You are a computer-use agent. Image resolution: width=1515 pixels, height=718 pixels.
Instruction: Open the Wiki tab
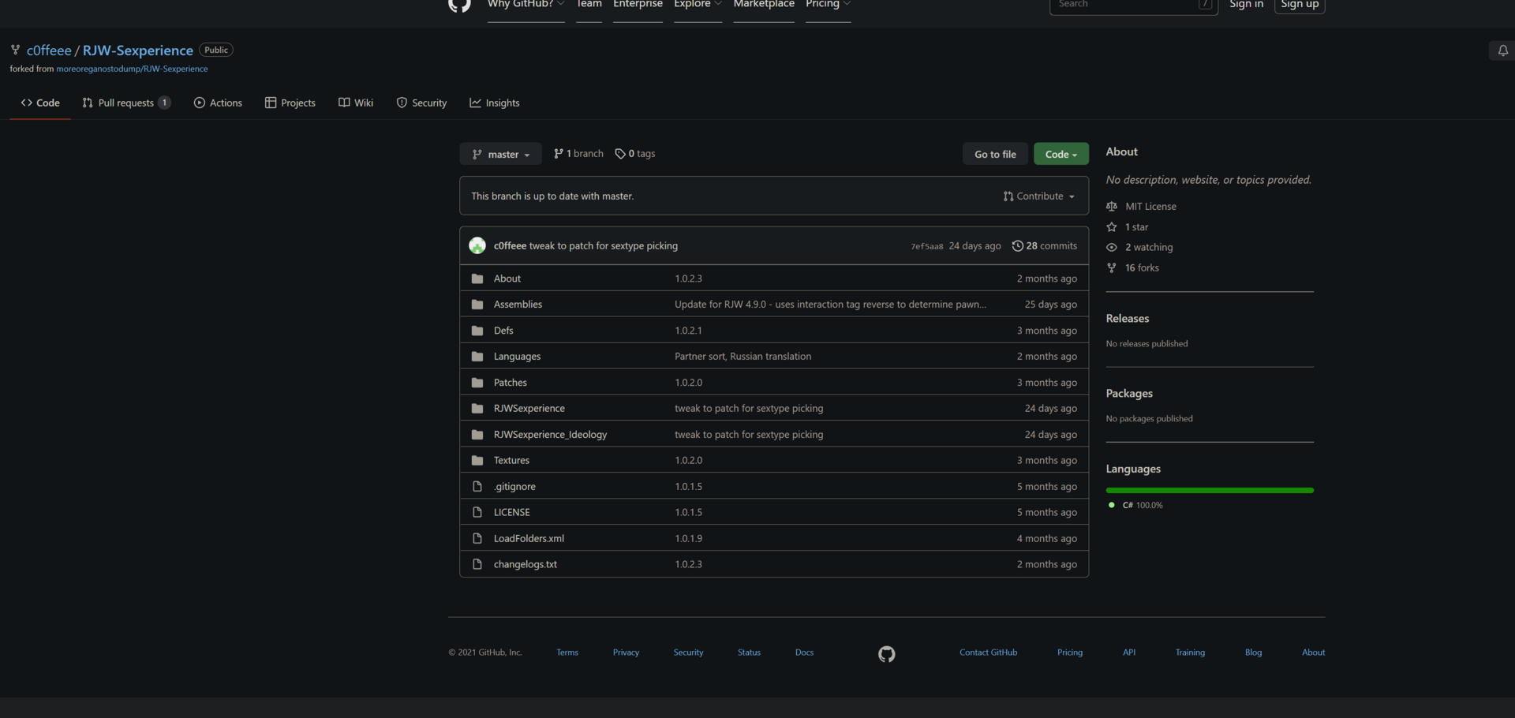[356, 103]
